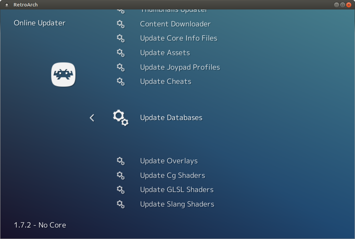This screenshot has height=239, width=355.
Task: Click the RetroArch logo thumbnail
Action: click(63, 74)
